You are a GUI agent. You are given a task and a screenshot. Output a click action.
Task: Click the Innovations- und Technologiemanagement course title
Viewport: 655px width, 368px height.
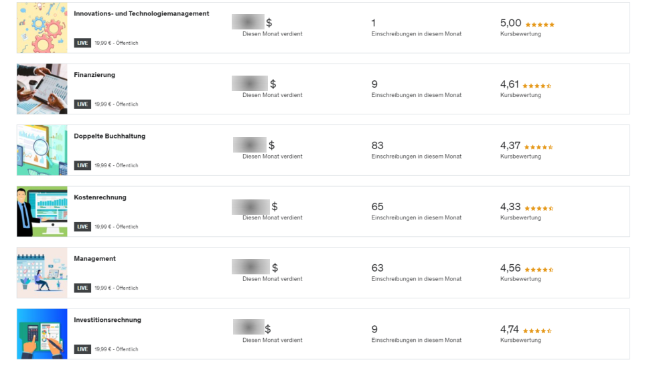[141, 13]
